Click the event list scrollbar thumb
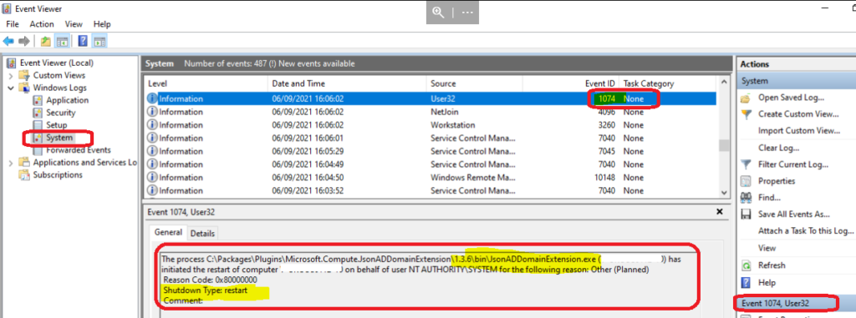 [x=724, y=145]
